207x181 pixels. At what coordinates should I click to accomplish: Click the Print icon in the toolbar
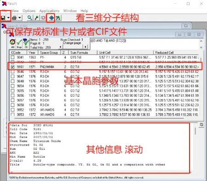pos(14,18)
